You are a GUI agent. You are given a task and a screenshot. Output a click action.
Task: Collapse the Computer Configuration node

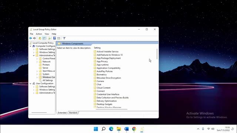coord(30,46)
